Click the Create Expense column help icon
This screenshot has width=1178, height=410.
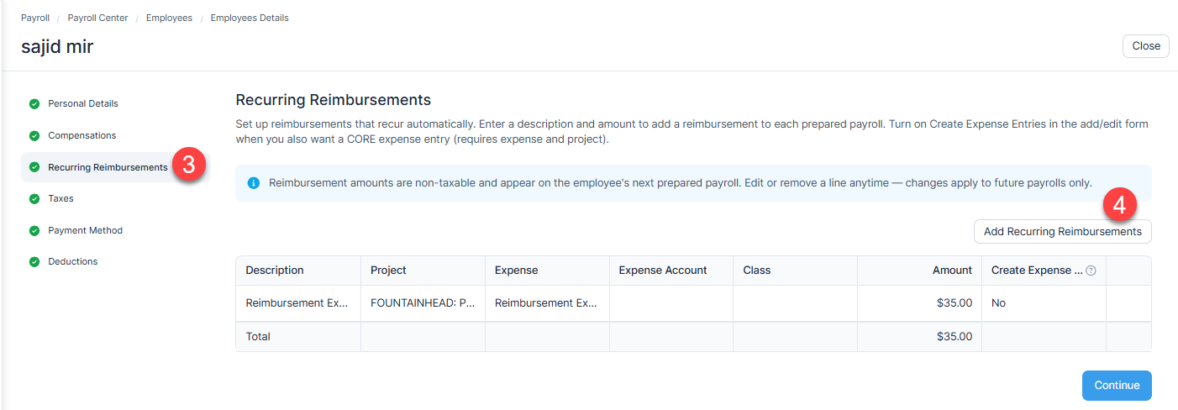click(x=1091, y=271)
